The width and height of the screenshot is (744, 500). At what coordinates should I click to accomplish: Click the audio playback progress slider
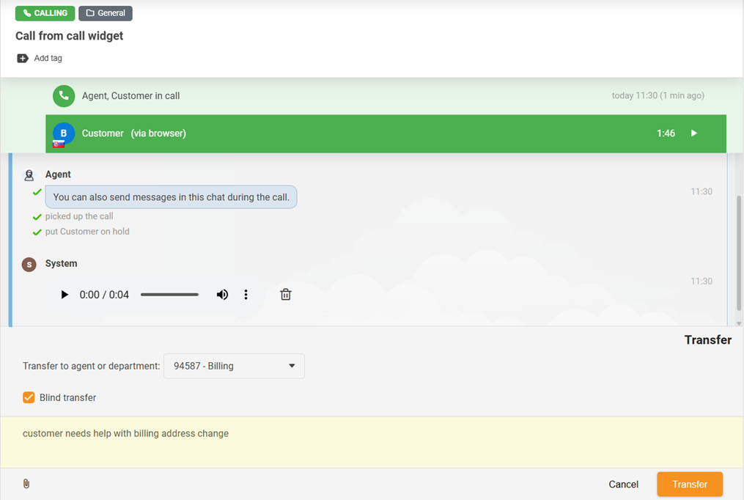(x=169, y=294)
